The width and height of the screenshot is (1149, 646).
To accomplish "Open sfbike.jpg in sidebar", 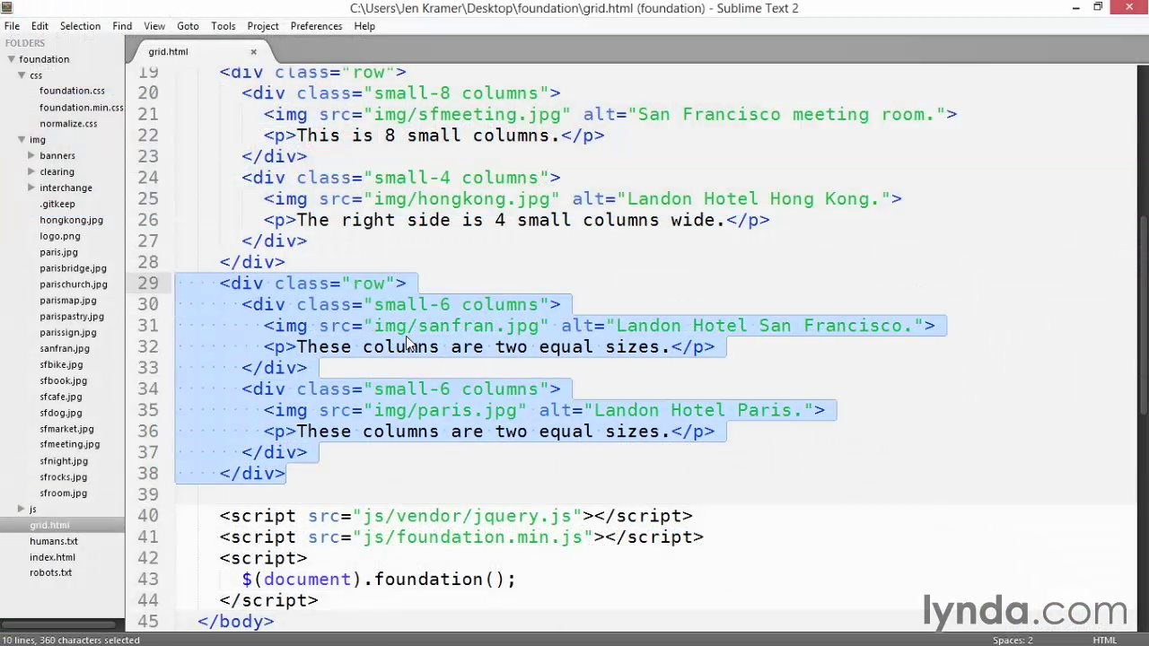I will (x=61, y=365).
